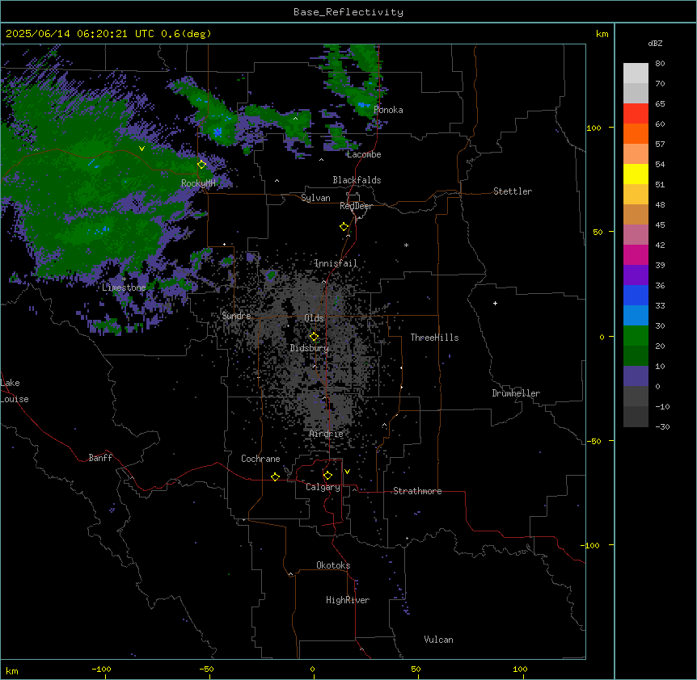Click the -50 tick label on the horizontal axis
The height and width of the screenshot is (680, 697).
click(206, 669)
